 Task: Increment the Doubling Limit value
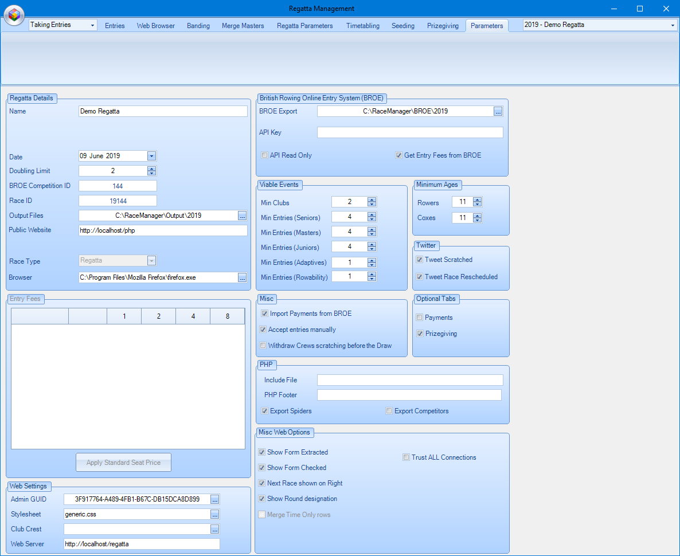coord(151,168)
